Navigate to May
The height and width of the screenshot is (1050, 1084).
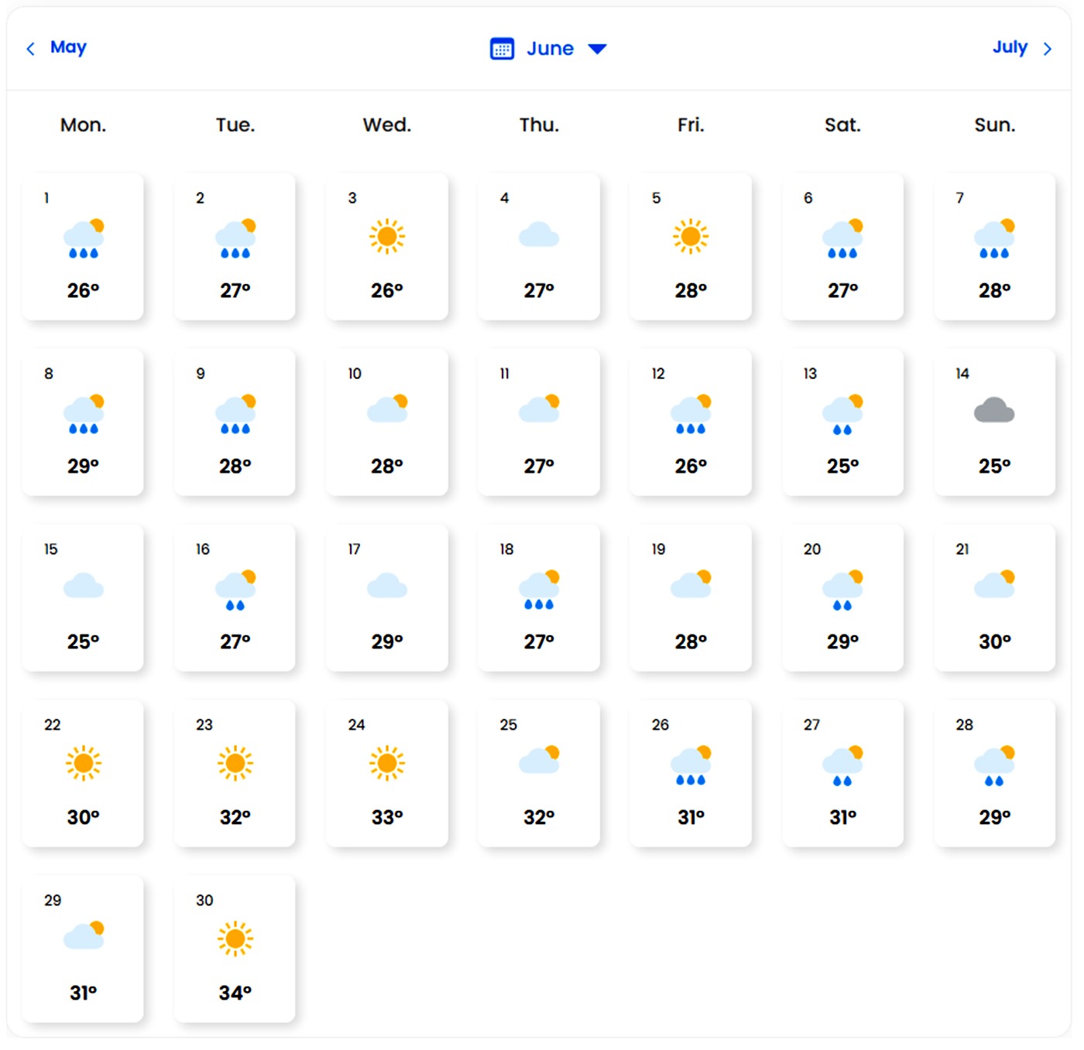click(68, 47)
